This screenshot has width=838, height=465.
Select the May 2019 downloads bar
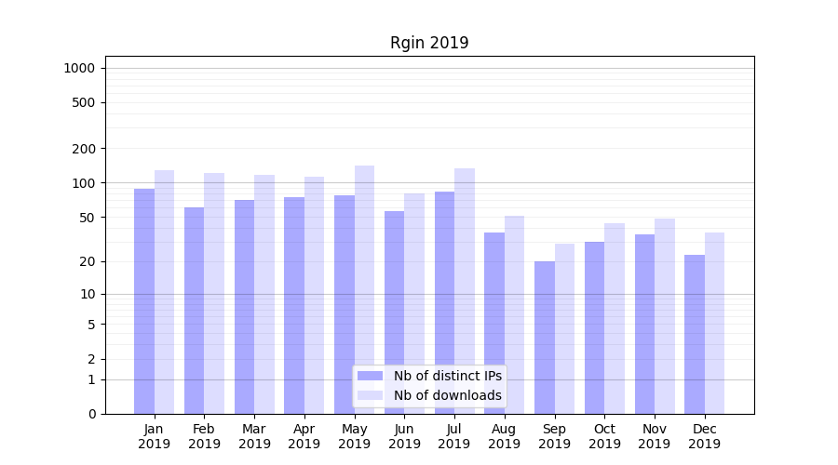(x=364, y=289)
